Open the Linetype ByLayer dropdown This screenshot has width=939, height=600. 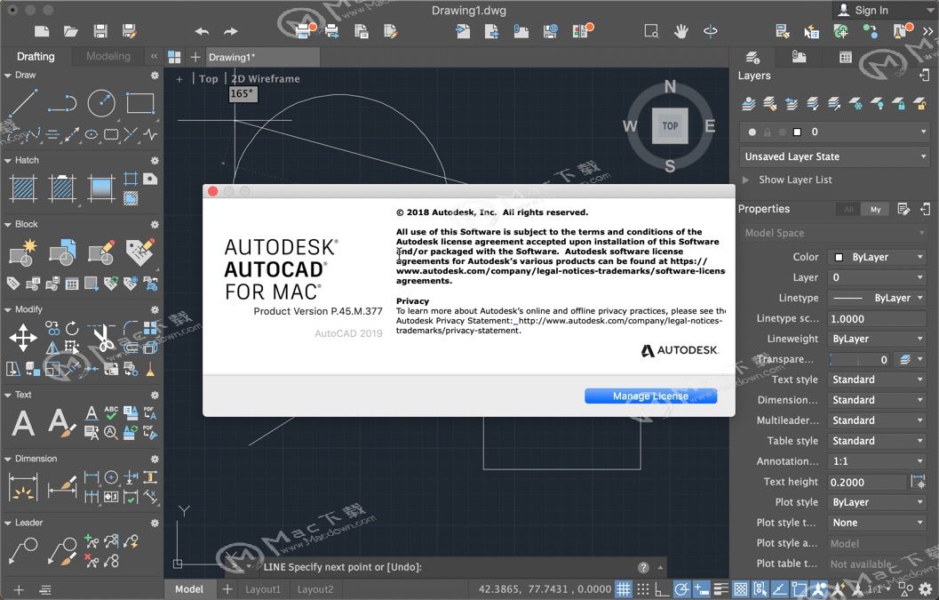[878, 298]
